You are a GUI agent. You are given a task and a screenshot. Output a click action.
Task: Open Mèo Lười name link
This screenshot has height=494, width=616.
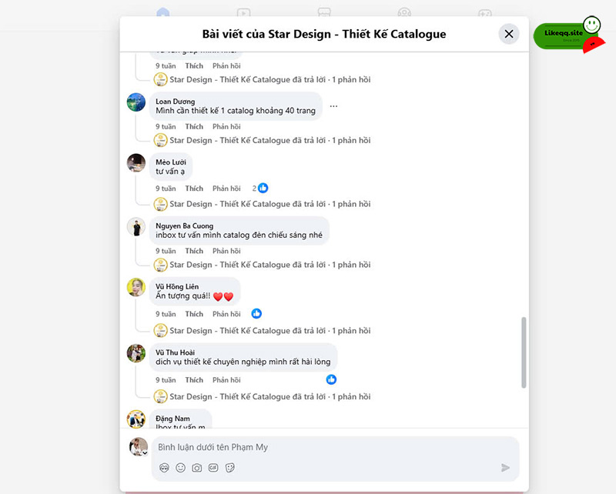point(171,162)
